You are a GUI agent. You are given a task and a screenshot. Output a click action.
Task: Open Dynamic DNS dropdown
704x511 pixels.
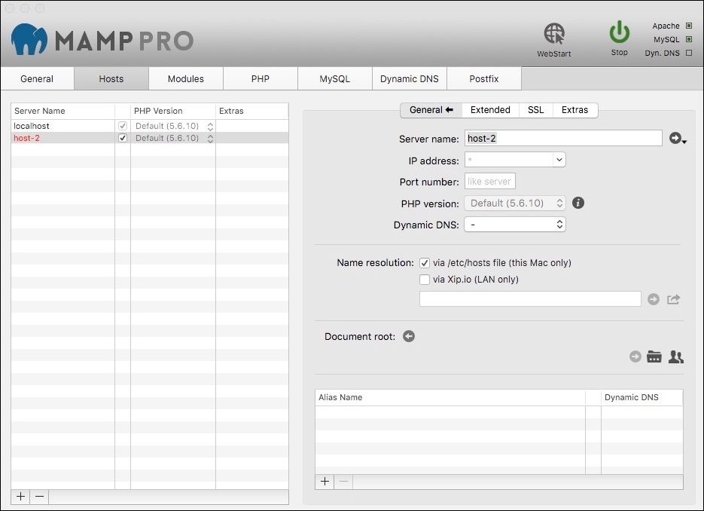(515, 225)
